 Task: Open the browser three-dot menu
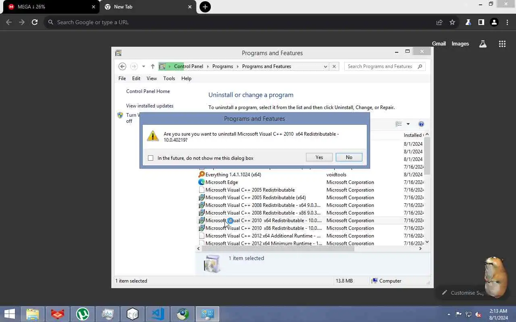click(507, 22)
